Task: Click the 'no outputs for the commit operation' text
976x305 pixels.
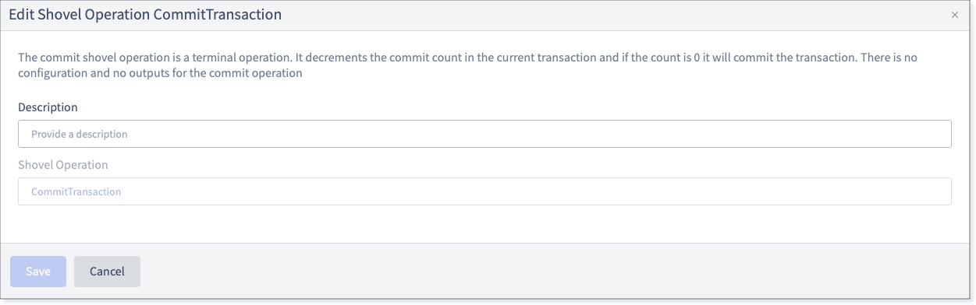Action: [x=212, y=74]
